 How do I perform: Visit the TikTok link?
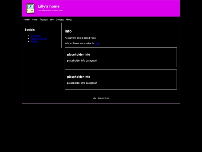click(34, 41)
